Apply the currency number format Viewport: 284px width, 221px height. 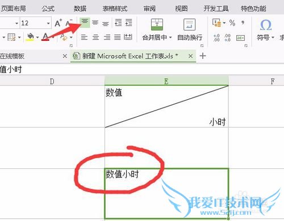[216, 23]
